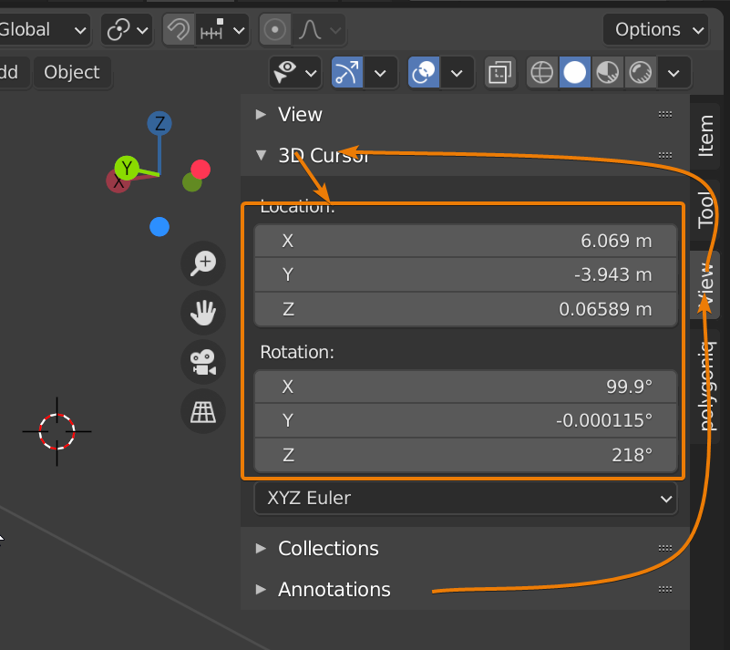The height and width of the screenshot is (650, 730).
Task: Toggle the camera view icon
Action: [202, 363]
